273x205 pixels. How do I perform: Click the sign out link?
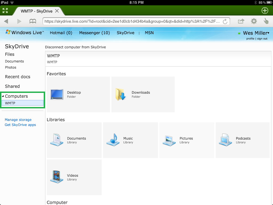(x=262, y=38)
